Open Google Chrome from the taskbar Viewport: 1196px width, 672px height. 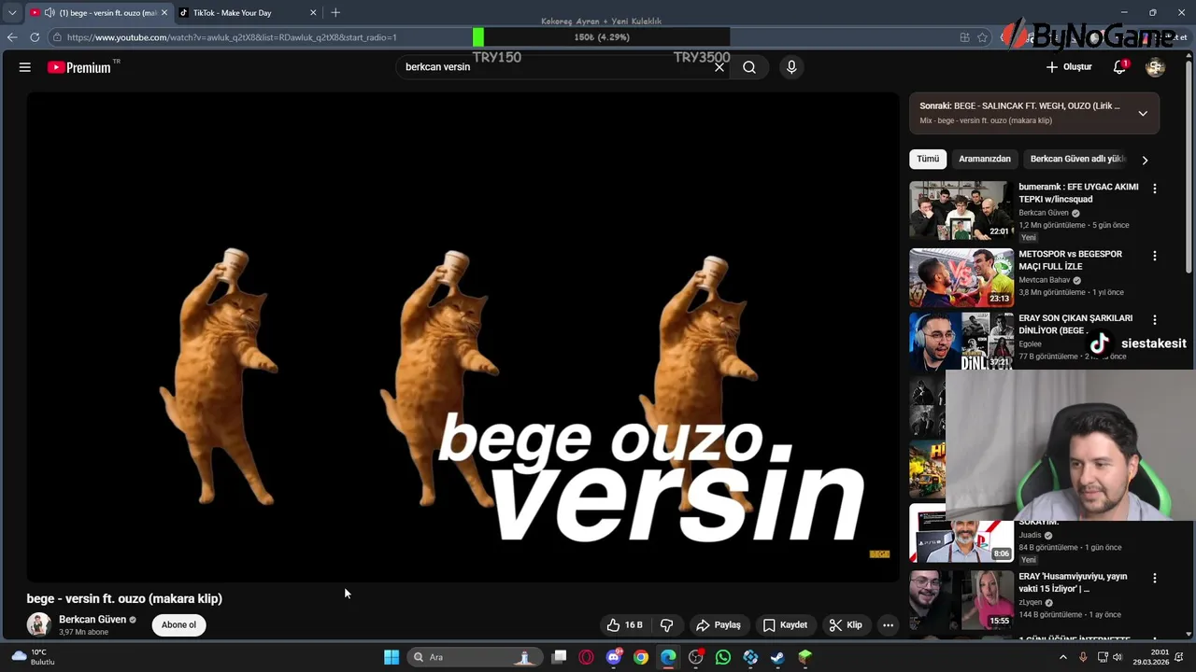641,657
